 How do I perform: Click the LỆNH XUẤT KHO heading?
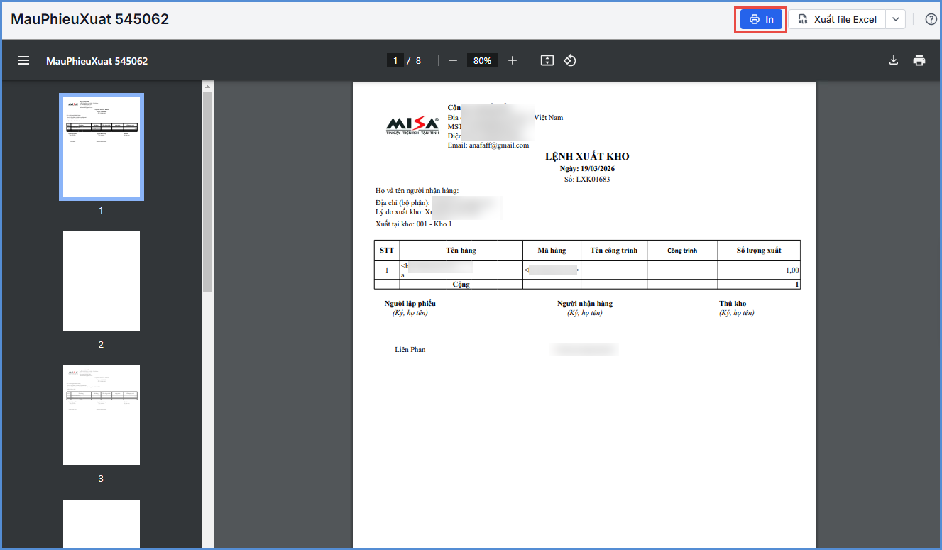click(587, 156)
